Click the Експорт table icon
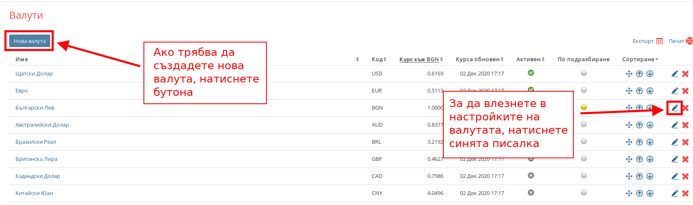 click(x=660, y=41)
